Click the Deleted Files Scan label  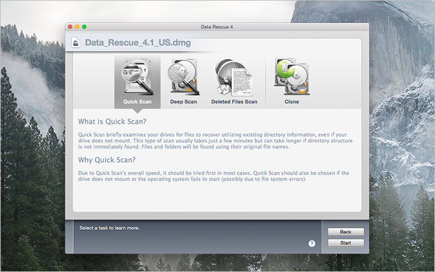click(234, 101)
